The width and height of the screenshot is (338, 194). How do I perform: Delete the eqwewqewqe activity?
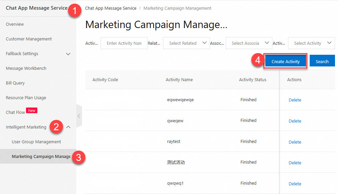tap(295, 100)
